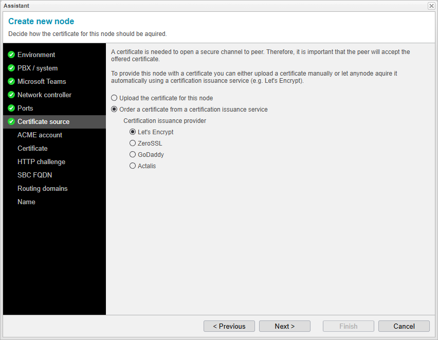Cancel the node creation wizard
The image size is (438, 340).
(404, 326)
